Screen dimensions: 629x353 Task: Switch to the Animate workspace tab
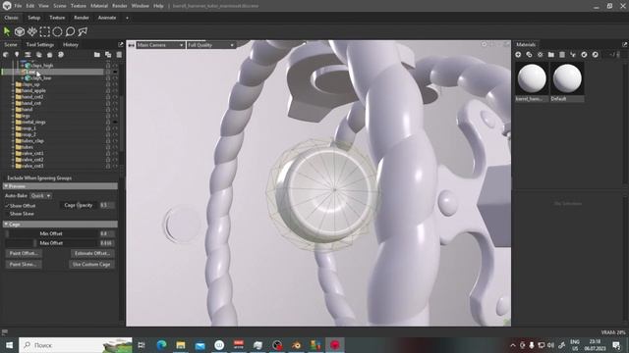pos(107,18)
